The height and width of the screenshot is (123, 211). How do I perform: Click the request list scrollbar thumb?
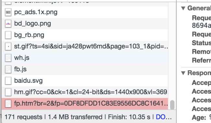[172, 105]
